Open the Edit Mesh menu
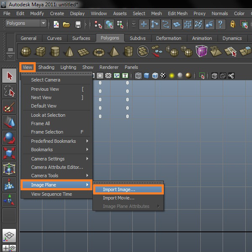 pyautogui.click(x=178, y=13)
